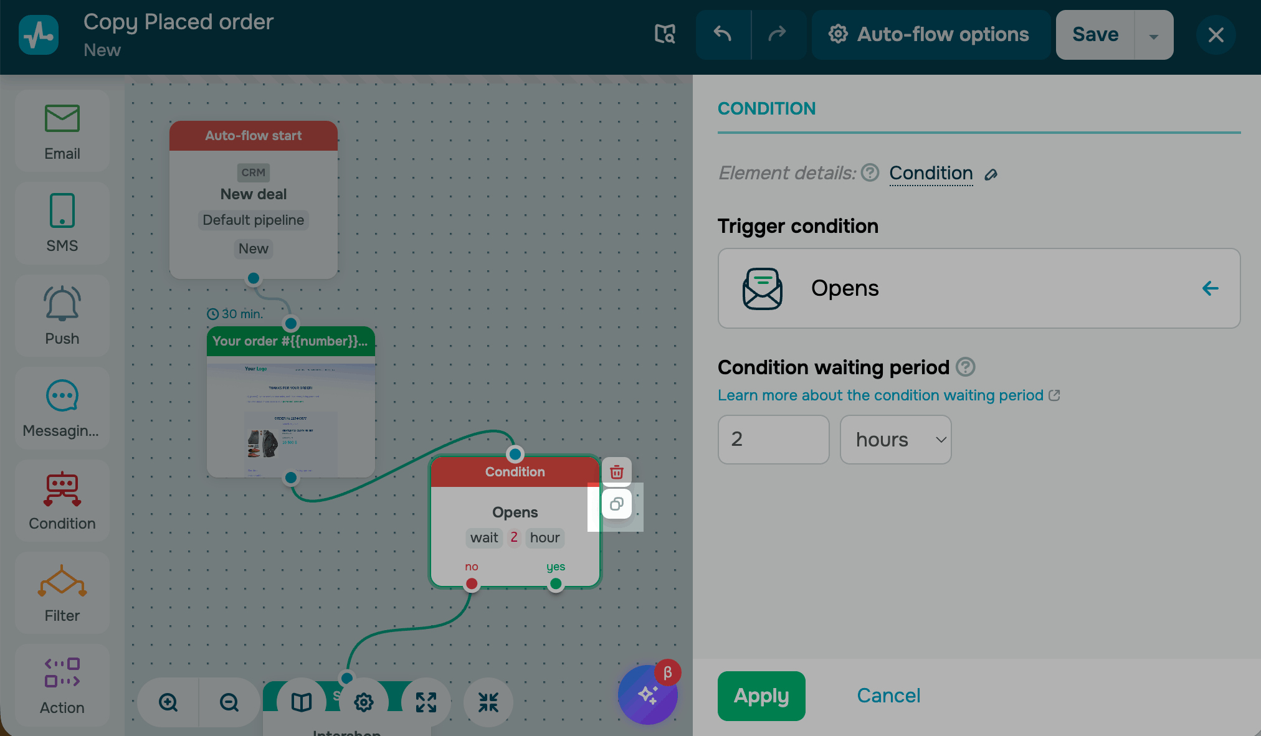
Task: Open the AI assistant beta button
Action: pos(647,694)
